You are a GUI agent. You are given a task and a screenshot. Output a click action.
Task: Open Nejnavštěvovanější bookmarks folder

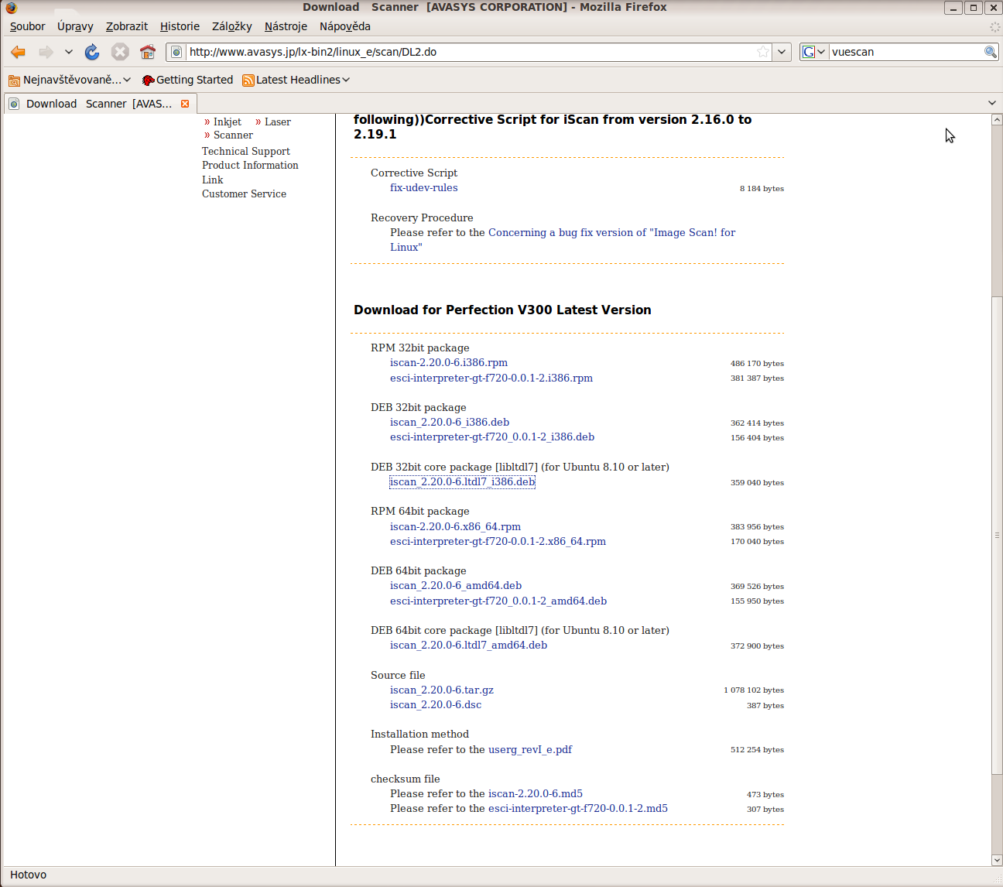[70, 80]
